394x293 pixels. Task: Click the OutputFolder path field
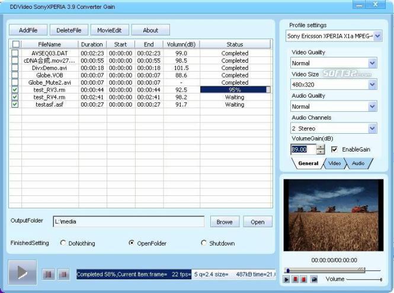(129, 221)
